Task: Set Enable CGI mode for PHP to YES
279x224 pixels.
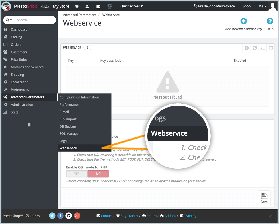Action: pyautogui.click(x=77, y=174)
